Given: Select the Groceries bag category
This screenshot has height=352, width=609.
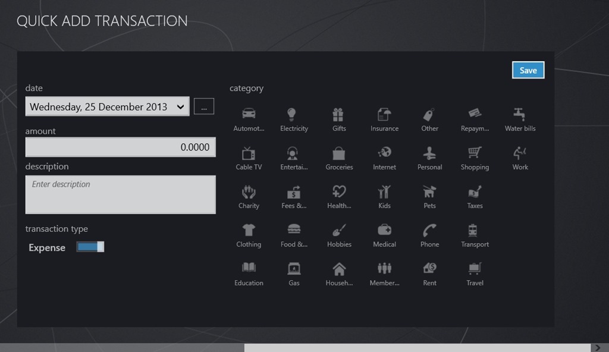Looking at the screenshot, I should pyautogui.click(x=338, y=153).
